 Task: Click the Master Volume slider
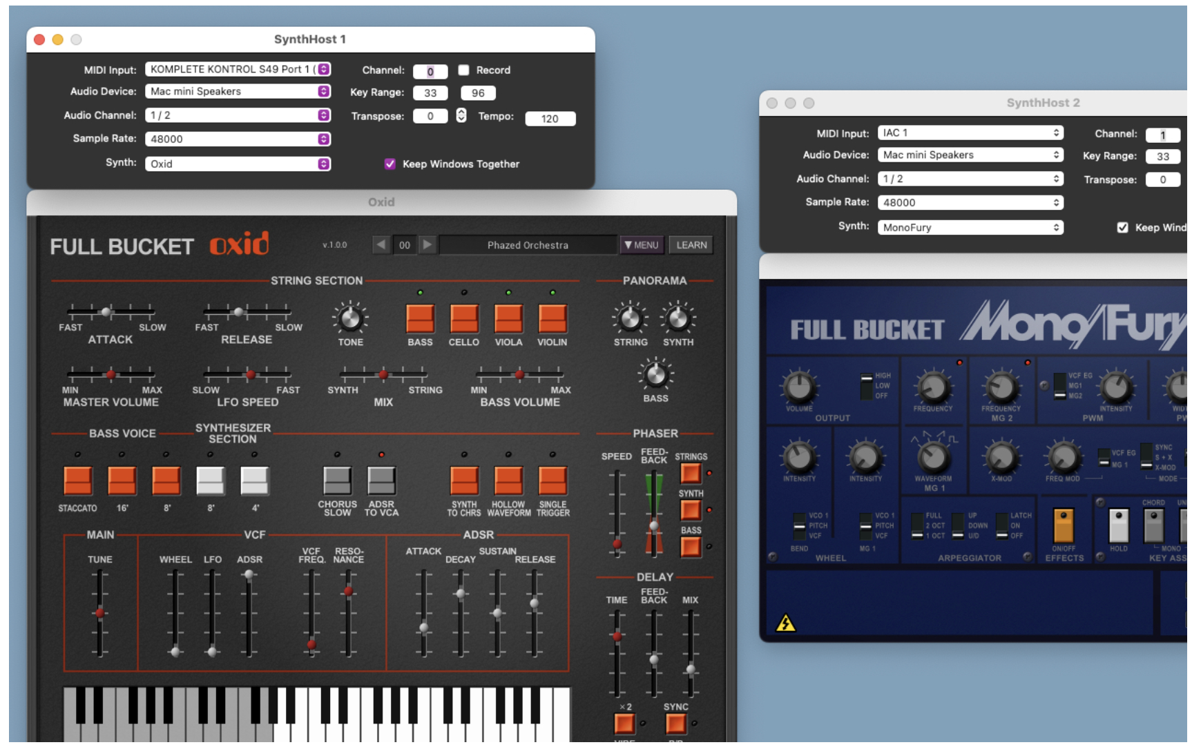coord(110,374)
